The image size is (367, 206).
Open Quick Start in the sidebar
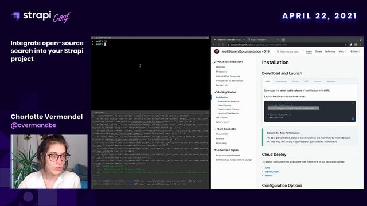coord(221,118)
